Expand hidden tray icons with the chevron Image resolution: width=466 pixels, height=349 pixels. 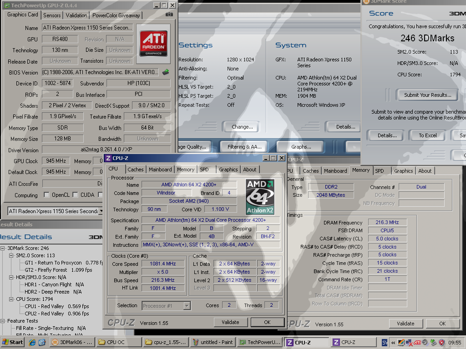(393, 343)
